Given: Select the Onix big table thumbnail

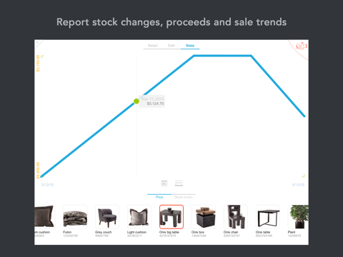Looking at the screenshot, I should tap(171, 217).
